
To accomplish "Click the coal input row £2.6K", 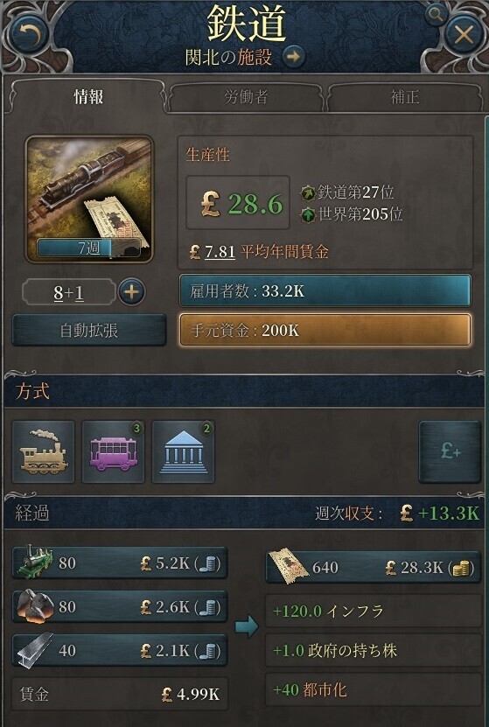I will (x=120, y=606).
